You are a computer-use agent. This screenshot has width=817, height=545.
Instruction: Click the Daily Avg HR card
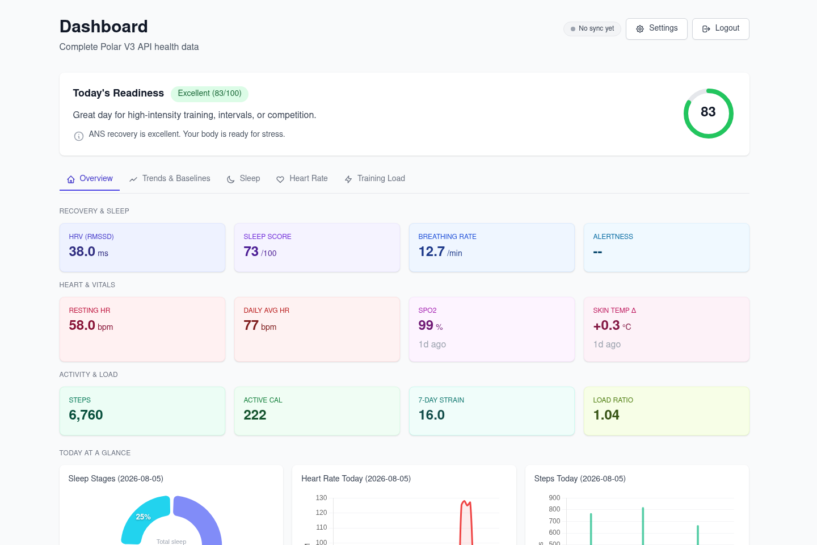pos(317,329)
